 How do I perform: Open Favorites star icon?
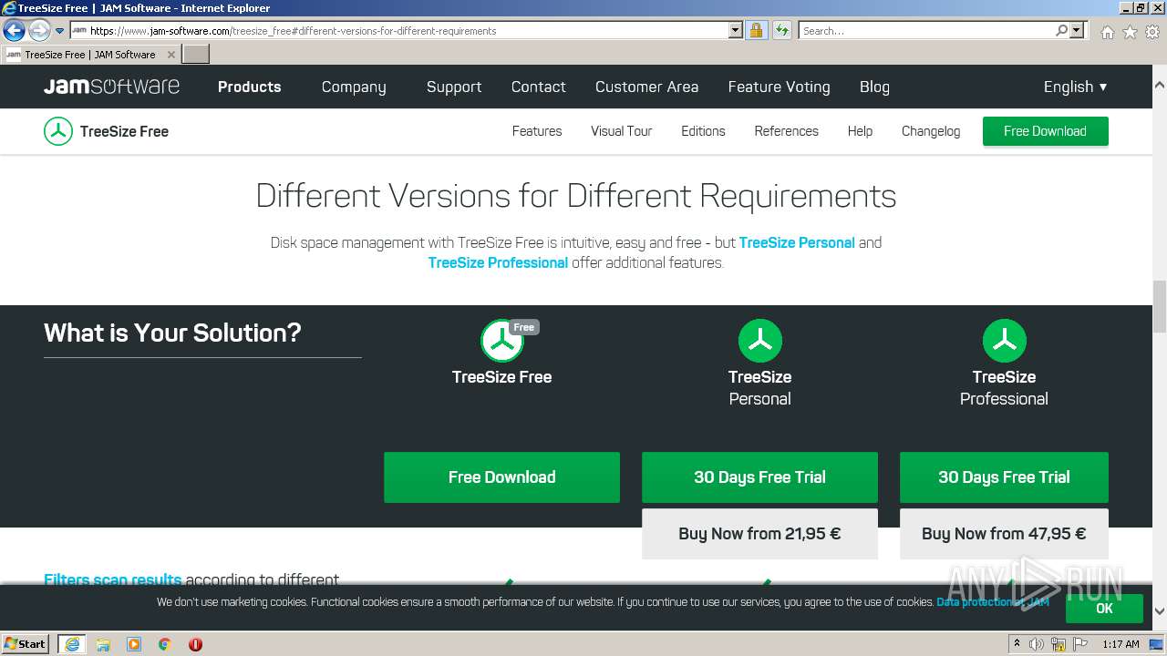tap(1130, 32)
